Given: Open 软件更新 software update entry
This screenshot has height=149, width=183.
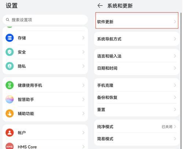Looking at the screenshot, I should [137, 20].
